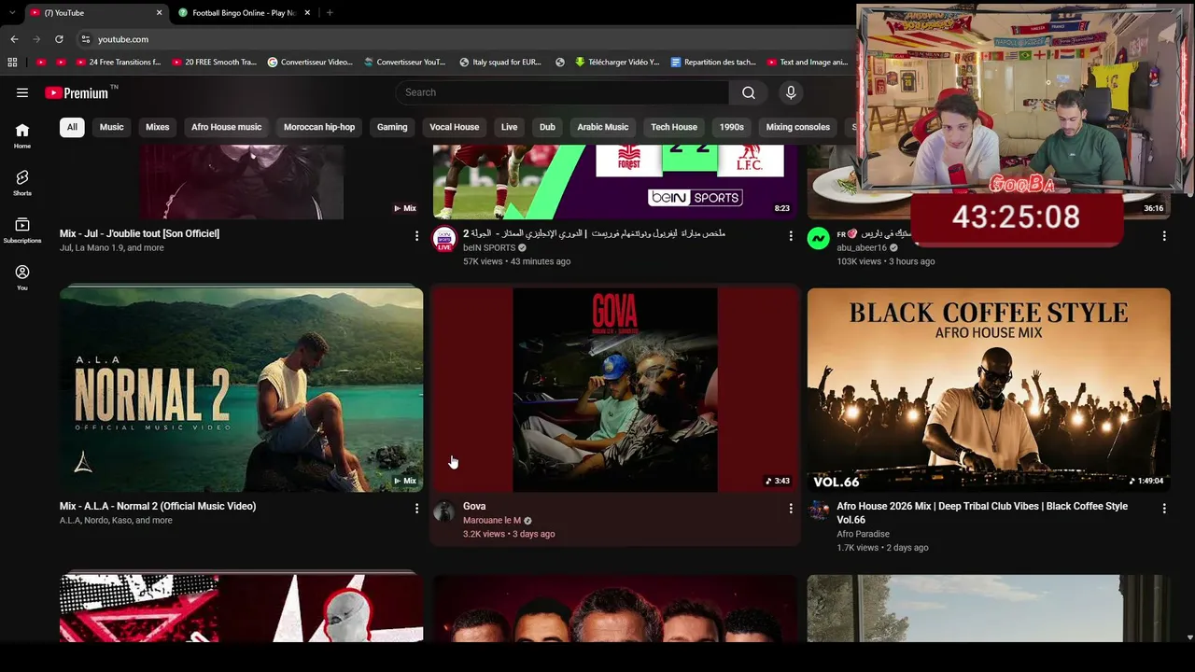Screen dimensions: 1195x672
Task: Play the Black Coffee Style mix thumbnail
Action: pyautogui.click(x=989, y=390)
